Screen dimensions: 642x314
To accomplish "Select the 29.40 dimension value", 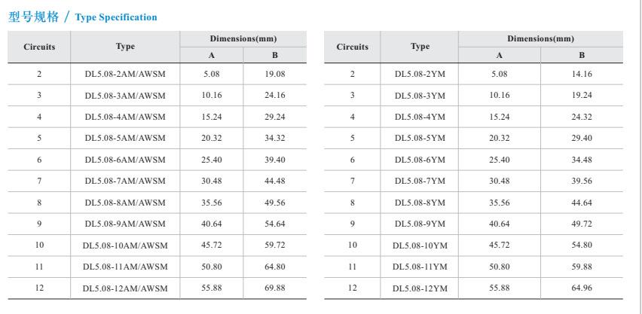I will pyautogui.click(x=582, y=138).
